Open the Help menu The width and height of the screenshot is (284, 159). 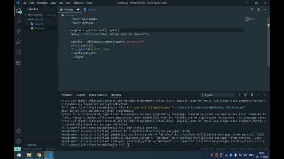(89, 3)
